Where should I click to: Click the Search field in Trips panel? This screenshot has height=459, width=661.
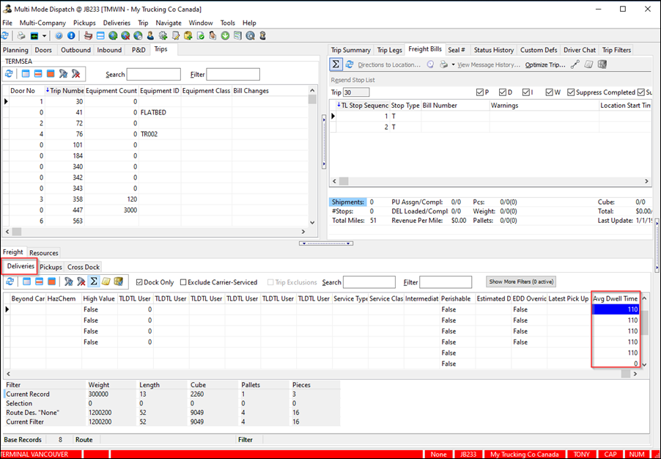[153, 75]
